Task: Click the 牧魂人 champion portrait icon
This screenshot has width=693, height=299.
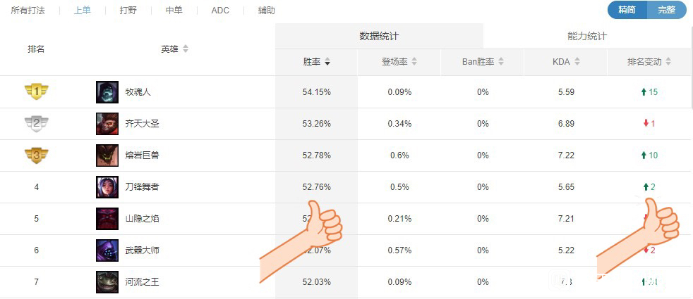Action: pos(107,92)
